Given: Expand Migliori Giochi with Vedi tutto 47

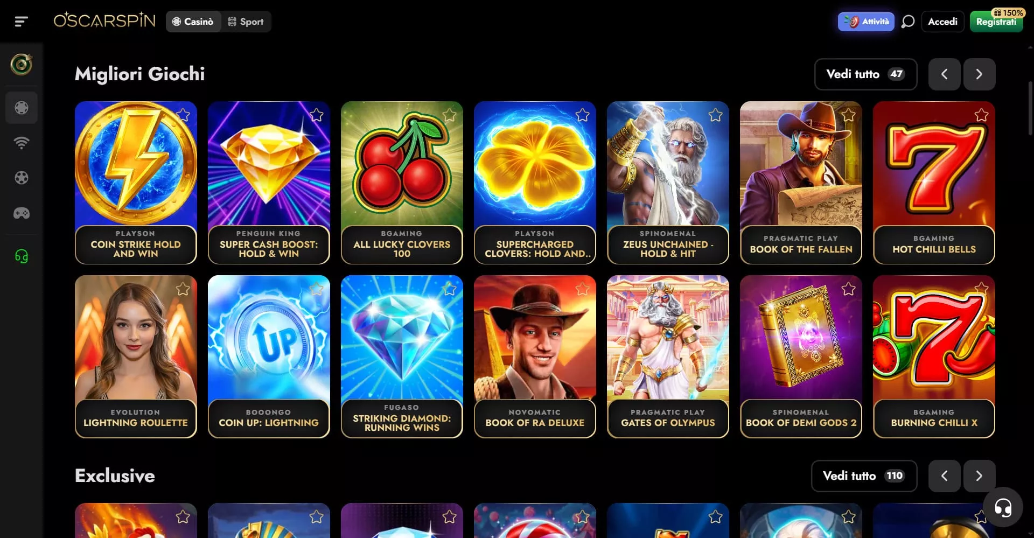Looking at the screenshot, I should 865,74.
